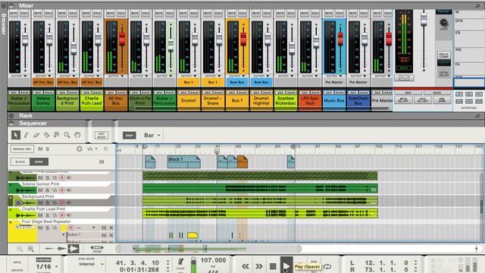Click the horizontal Zoom arrows icon

pyautogui.click(x=97, y=248)
